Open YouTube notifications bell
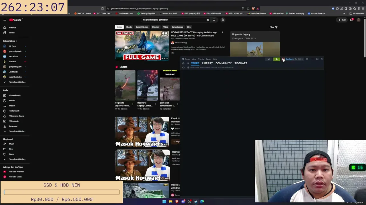Screen dimensions: 366x205 (x=351, y=20)
